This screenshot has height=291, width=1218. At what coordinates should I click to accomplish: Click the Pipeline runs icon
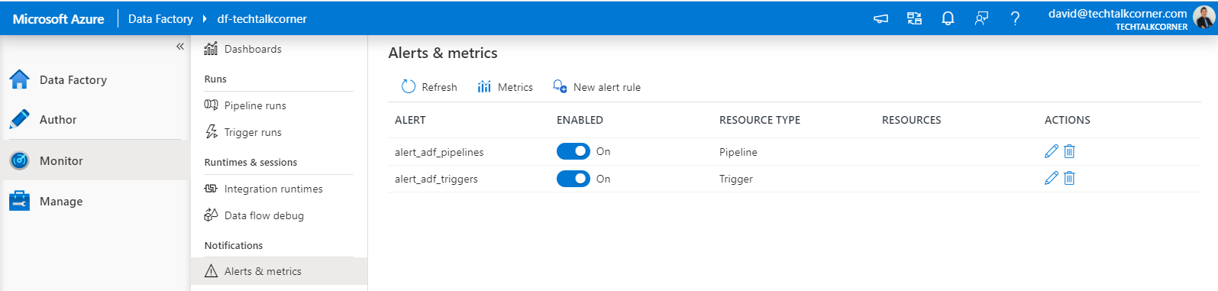click(211, 105)
